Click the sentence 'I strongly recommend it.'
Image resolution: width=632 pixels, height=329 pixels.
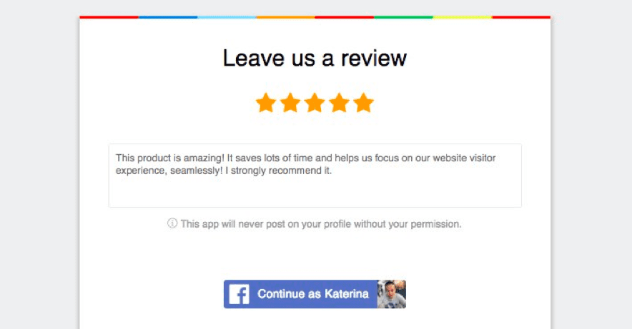pyautogui.click(x=278, y=171)
